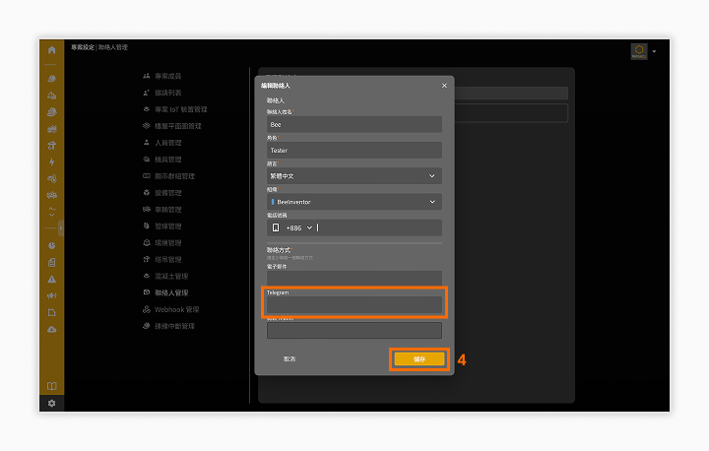
Task: Click the 電子郵件 email input field
Action: click(354, 278)
